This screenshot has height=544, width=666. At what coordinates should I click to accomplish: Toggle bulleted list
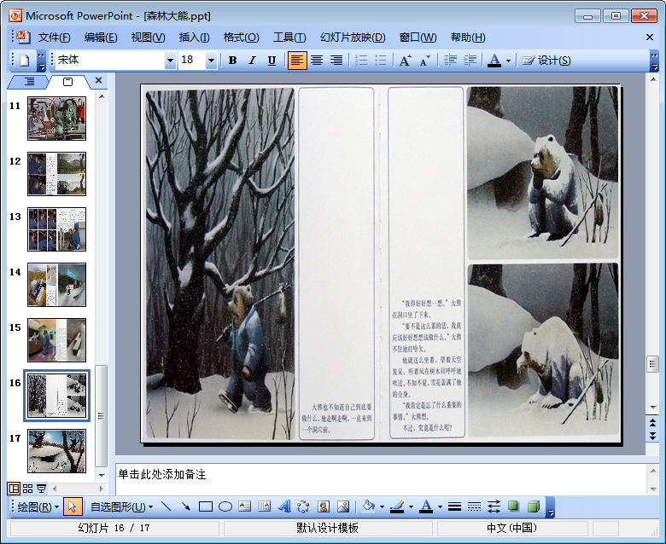point(381,61)
